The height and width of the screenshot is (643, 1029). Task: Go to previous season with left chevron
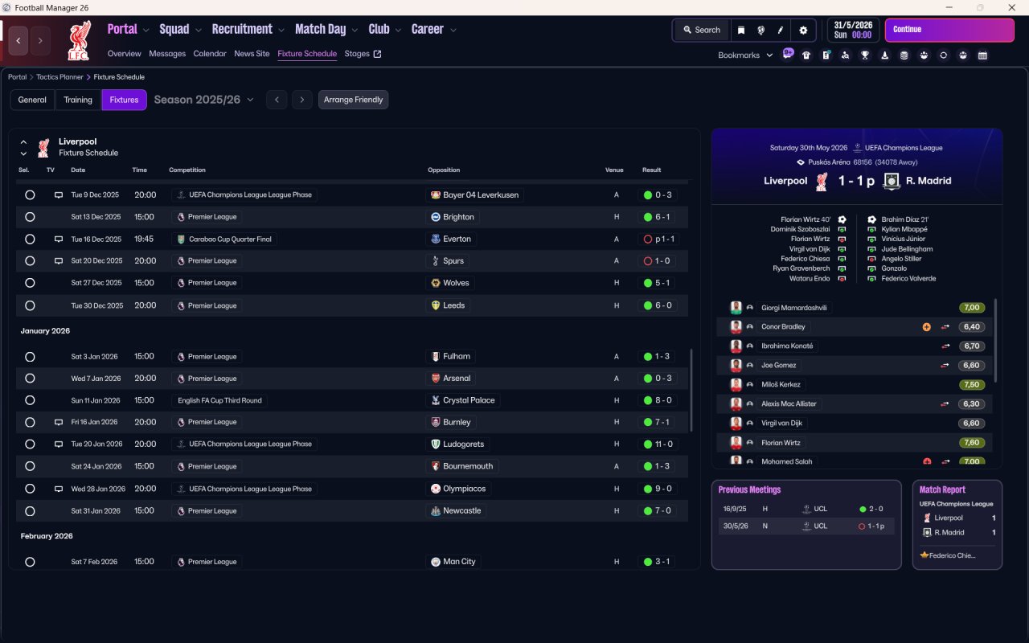[277, 100]
